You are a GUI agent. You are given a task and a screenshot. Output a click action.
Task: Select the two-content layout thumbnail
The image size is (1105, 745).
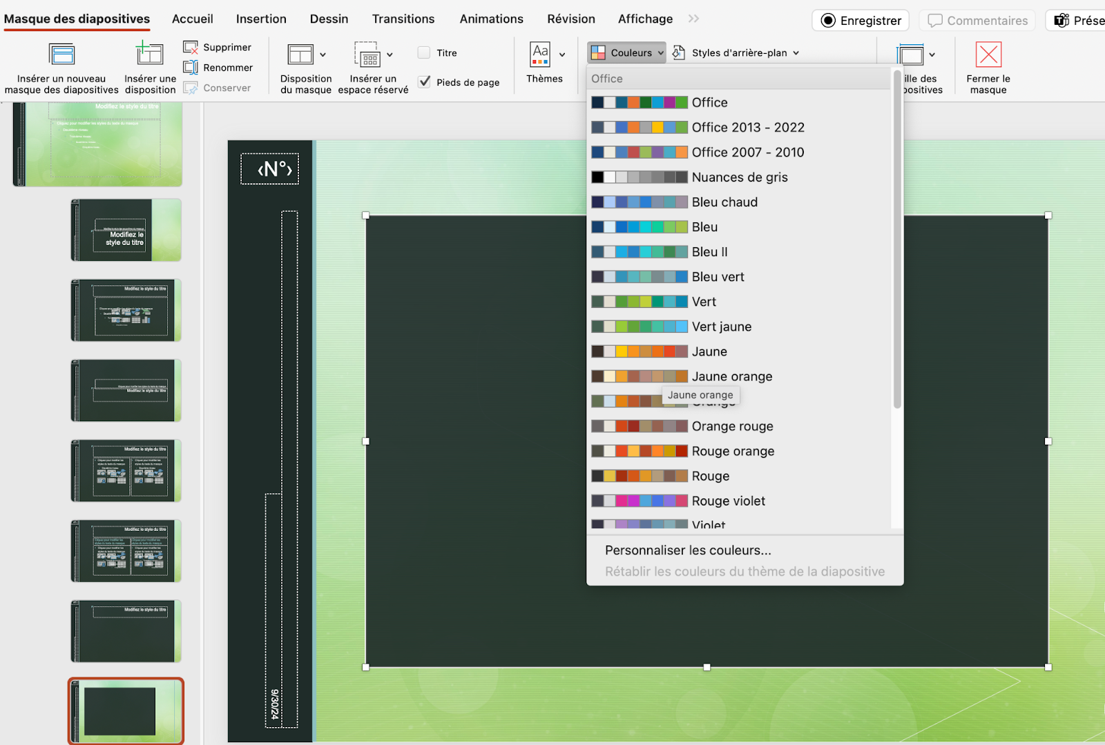pos(126,470)
